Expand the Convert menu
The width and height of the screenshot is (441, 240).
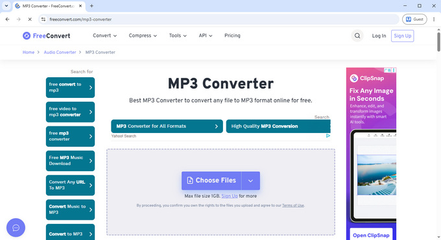(104, 36)
